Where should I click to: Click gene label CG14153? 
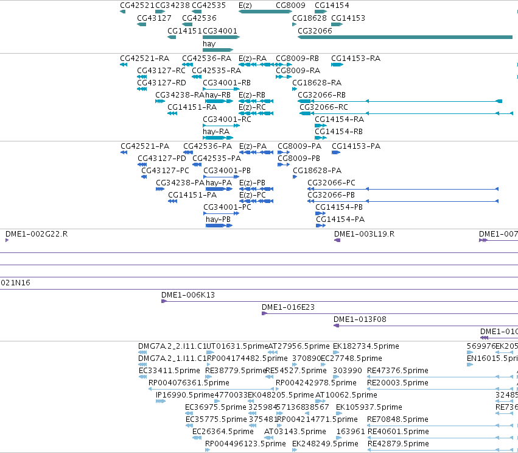(x=348, y=18)
